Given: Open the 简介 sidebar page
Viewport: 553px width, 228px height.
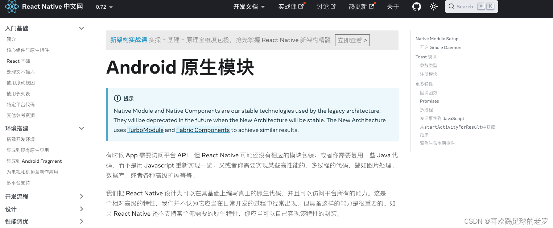Looking at the screenshot, I should [11, 39].
